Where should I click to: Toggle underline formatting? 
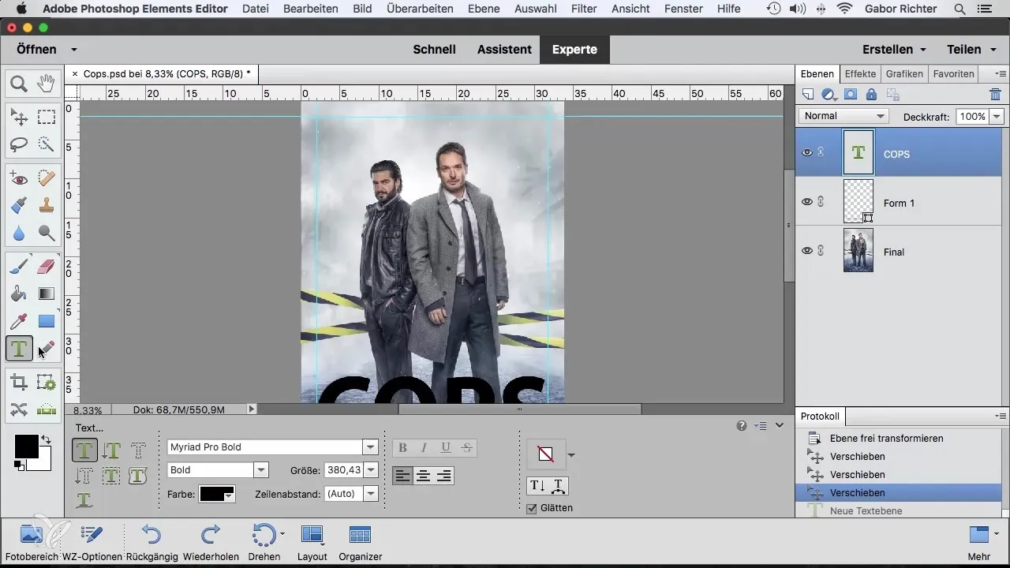tap(446, 447)
